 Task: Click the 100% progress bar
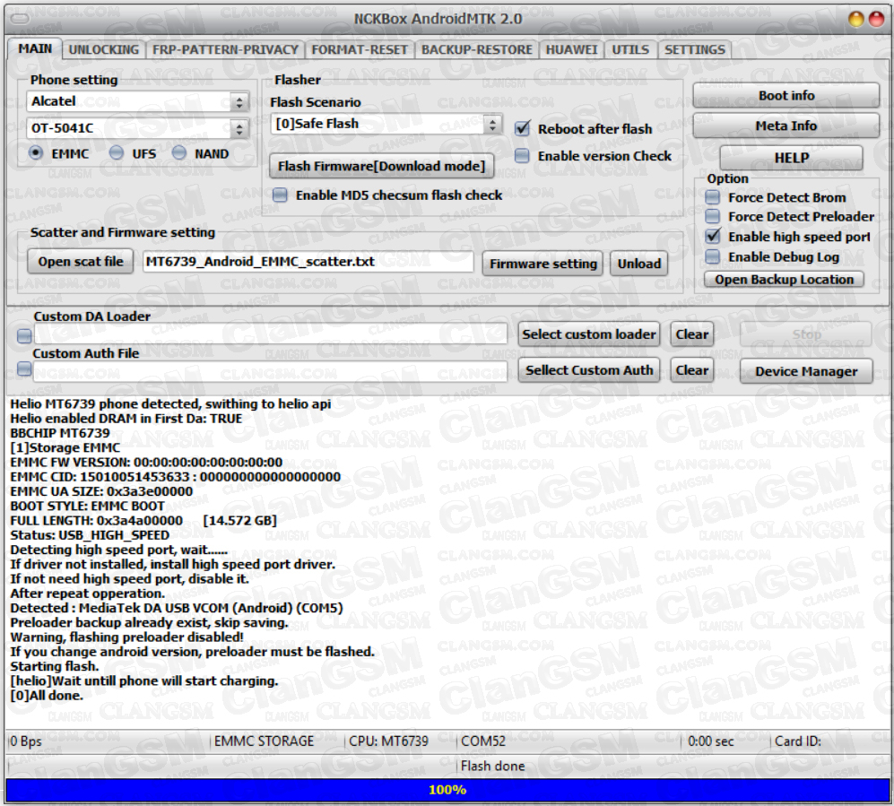click(447, 790)
